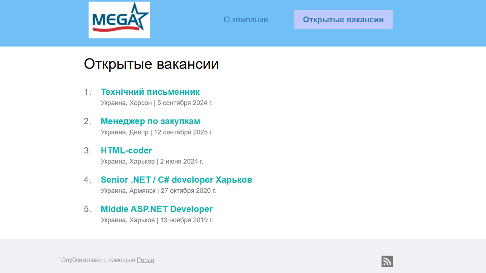
Task: Click the «2 июня 2024 г.» details line
Action: (x=181, y=162)
